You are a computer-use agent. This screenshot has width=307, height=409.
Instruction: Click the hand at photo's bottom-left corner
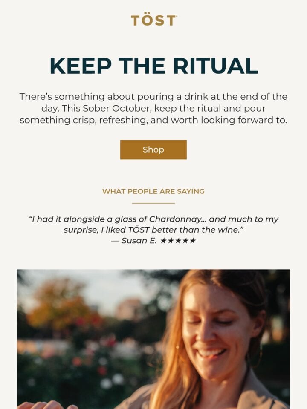click(47, 405)
